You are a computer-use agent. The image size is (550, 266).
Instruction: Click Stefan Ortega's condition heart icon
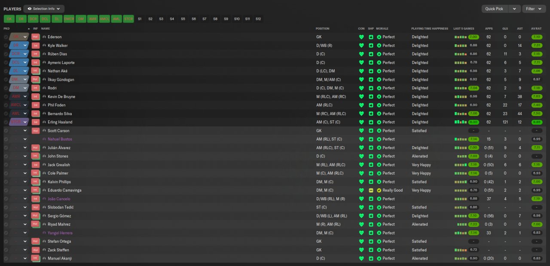coord(361,242)
